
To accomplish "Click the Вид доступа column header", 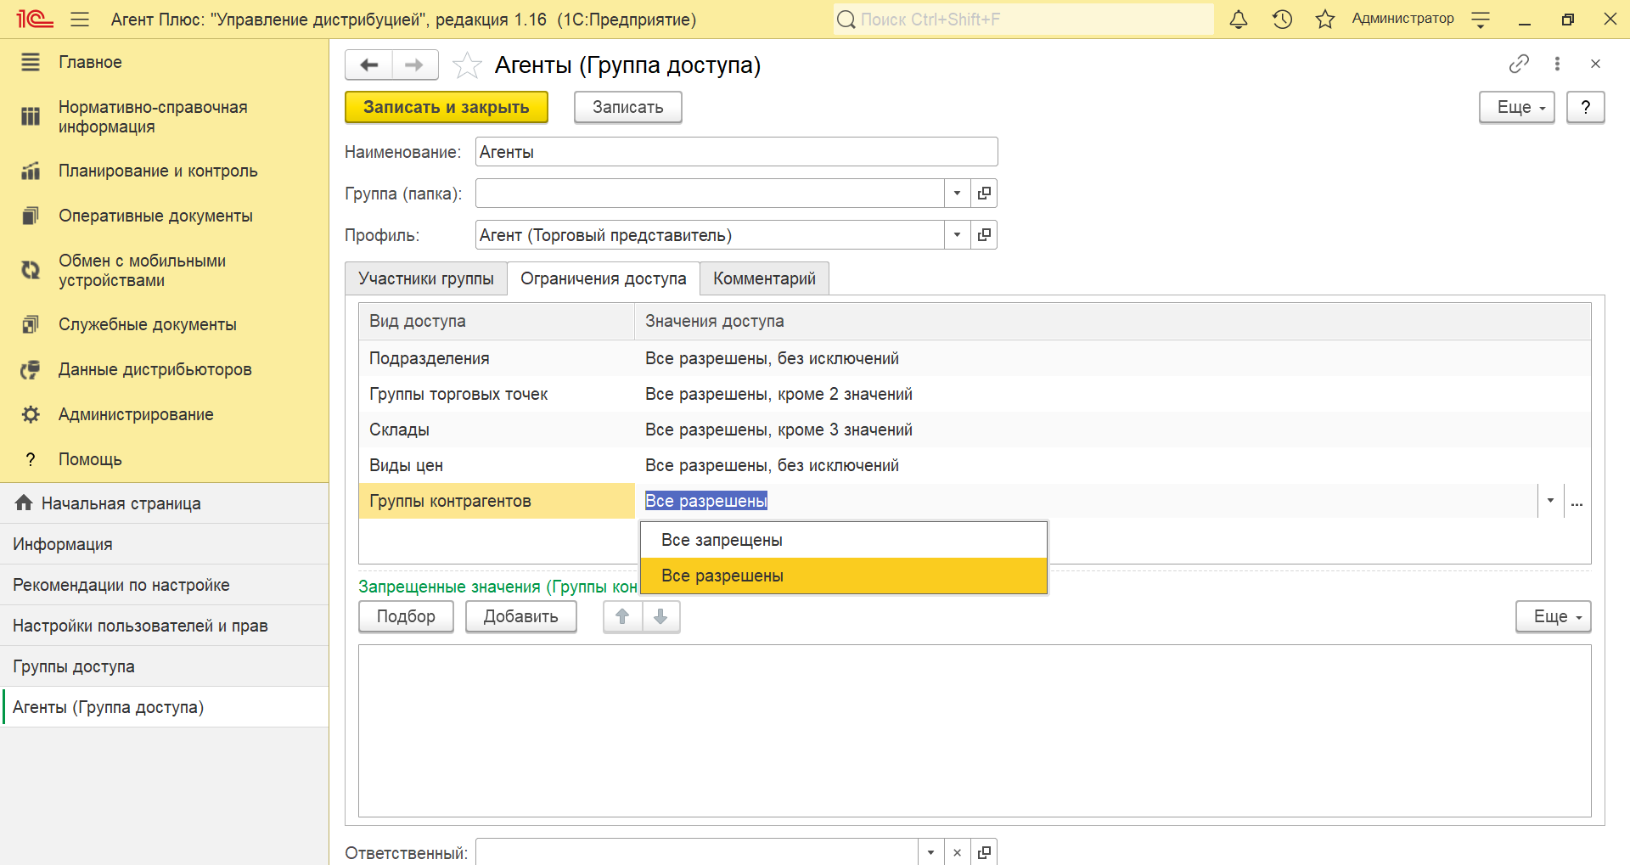I will (497, 322).
